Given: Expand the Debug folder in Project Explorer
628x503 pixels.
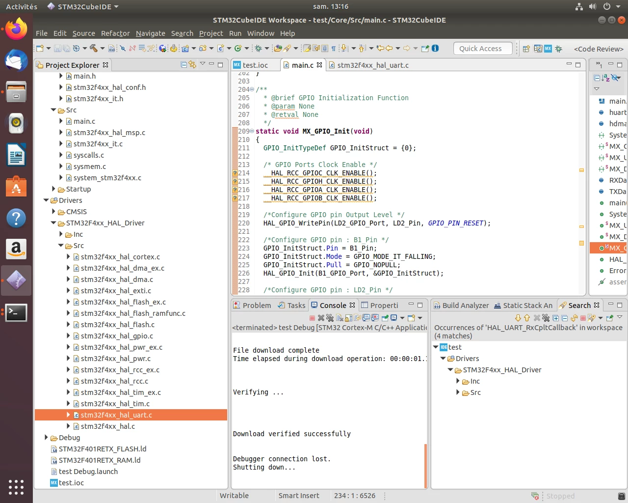Looking at the screenshot, I should 46,437.
